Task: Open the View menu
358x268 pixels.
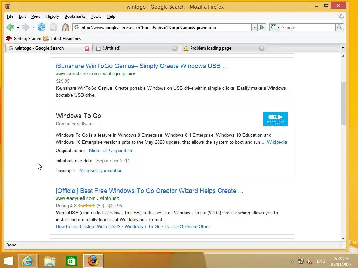Action: [36, 16]
